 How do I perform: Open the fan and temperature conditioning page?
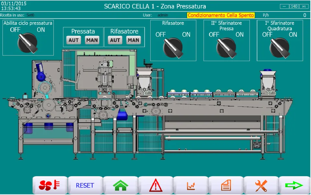50,185
